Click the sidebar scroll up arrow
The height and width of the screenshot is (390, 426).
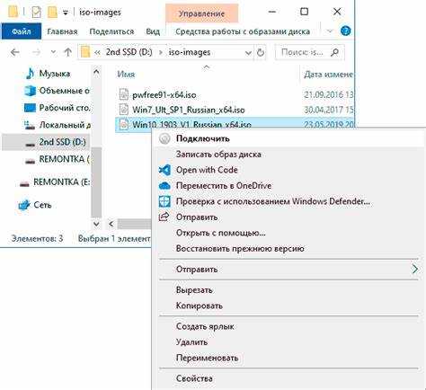click(x=96, y=72)
